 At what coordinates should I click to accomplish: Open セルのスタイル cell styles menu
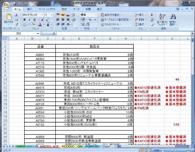[x=111, y=24]
